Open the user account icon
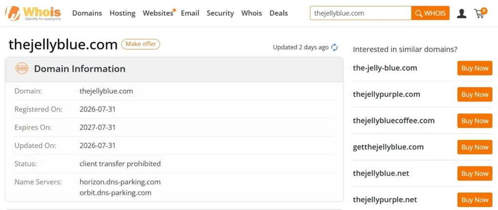 point(462,13)
